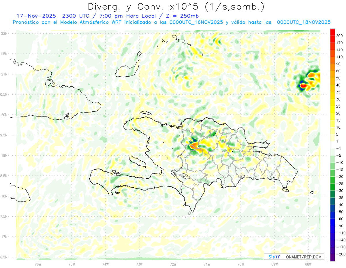This screenshot has width=346, height=268.
Task: Click the colorbar value "90"
Action: point(339,64)
